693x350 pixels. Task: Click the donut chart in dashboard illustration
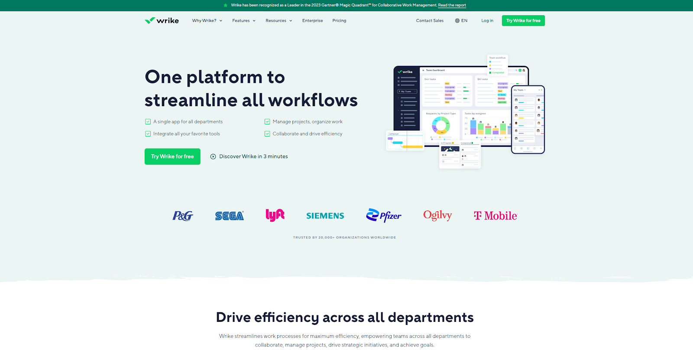[x=441, y=126]
